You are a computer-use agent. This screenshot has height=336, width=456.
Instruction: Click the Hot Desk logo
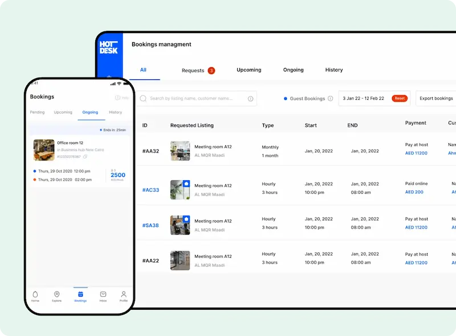pyautogui.click(x=108, y=47)
